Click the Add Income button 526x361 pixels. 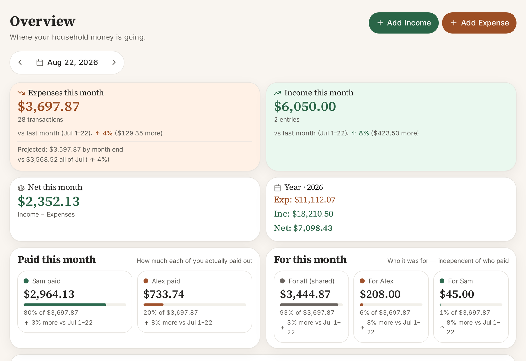403,23
